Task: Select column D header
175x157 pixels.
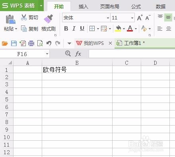Action: [155, 63]
